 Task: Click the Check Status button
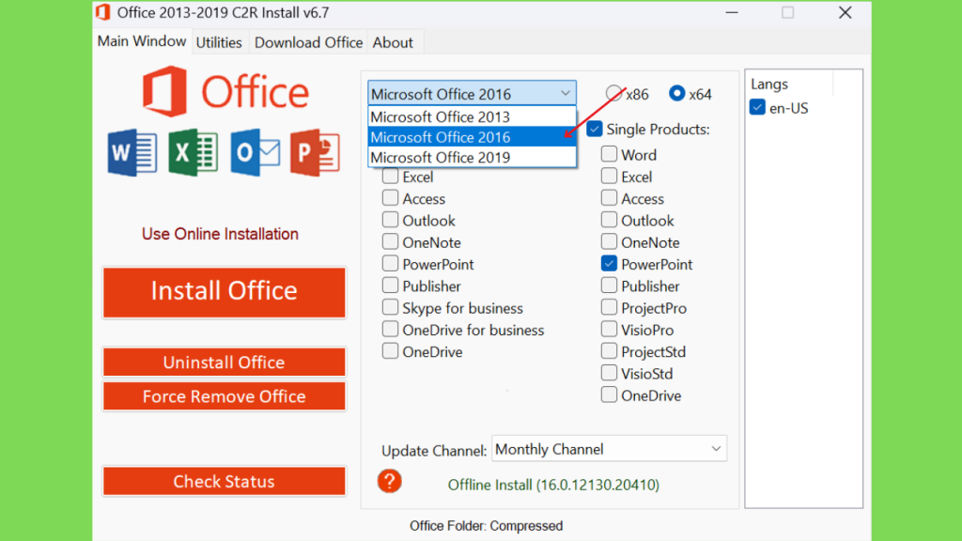224,482
